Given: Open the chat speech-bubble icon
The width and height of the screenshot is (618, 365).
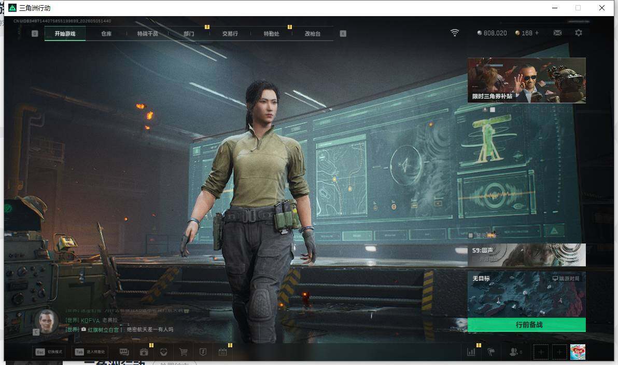Looking at the screenshot, I should 124,352.
